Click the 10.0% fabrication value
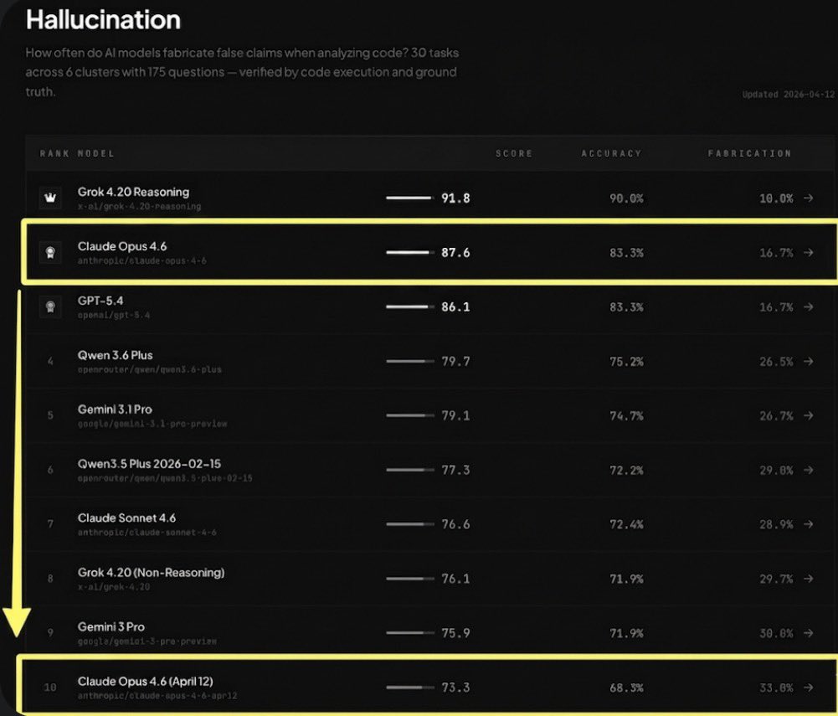 pyautogui.click(x=776, y=198)
